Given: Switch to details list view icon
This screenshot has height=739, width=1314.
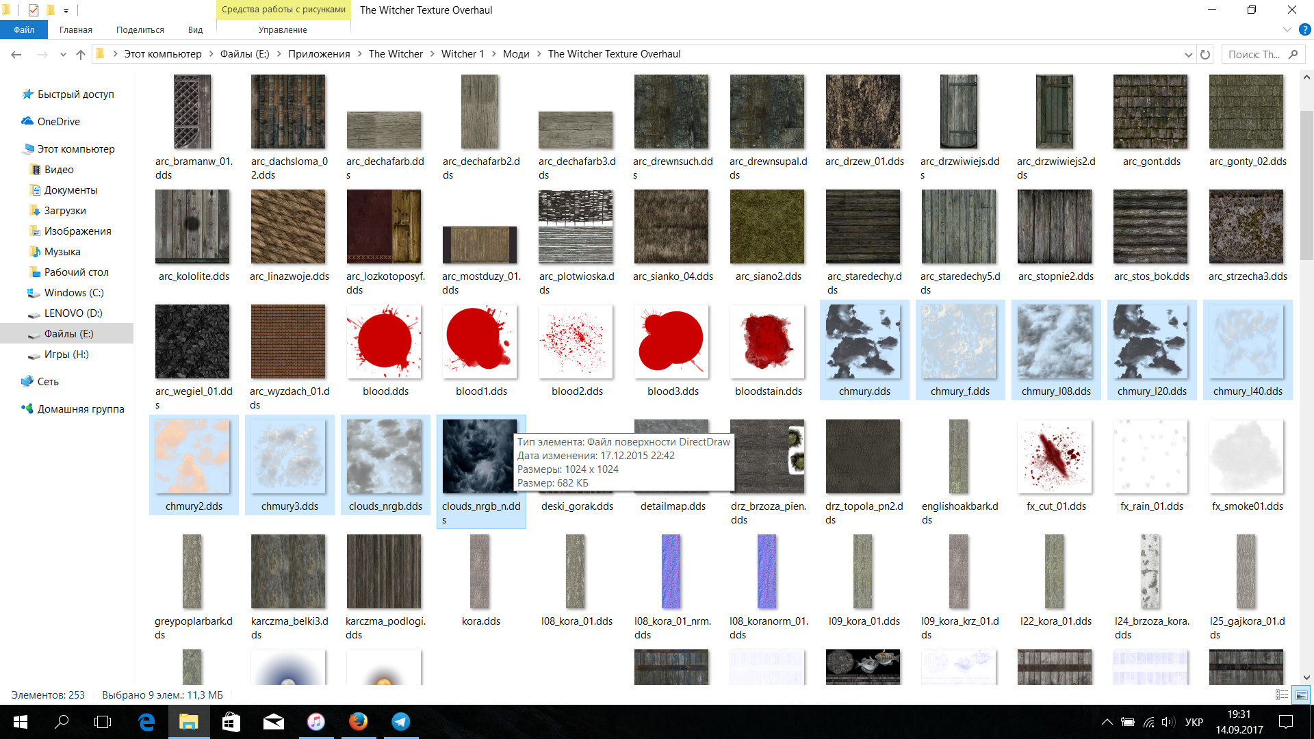Looking at the screenshot, I should point(1282,695).
